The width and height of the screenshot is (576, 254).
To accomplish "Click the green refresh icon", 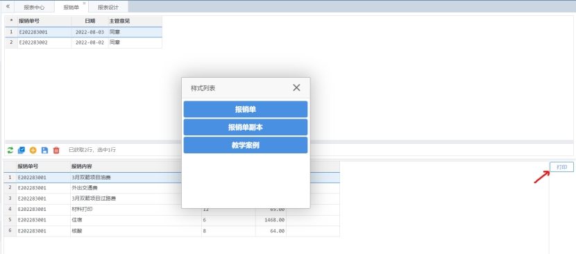I will [x=10, y=150].
